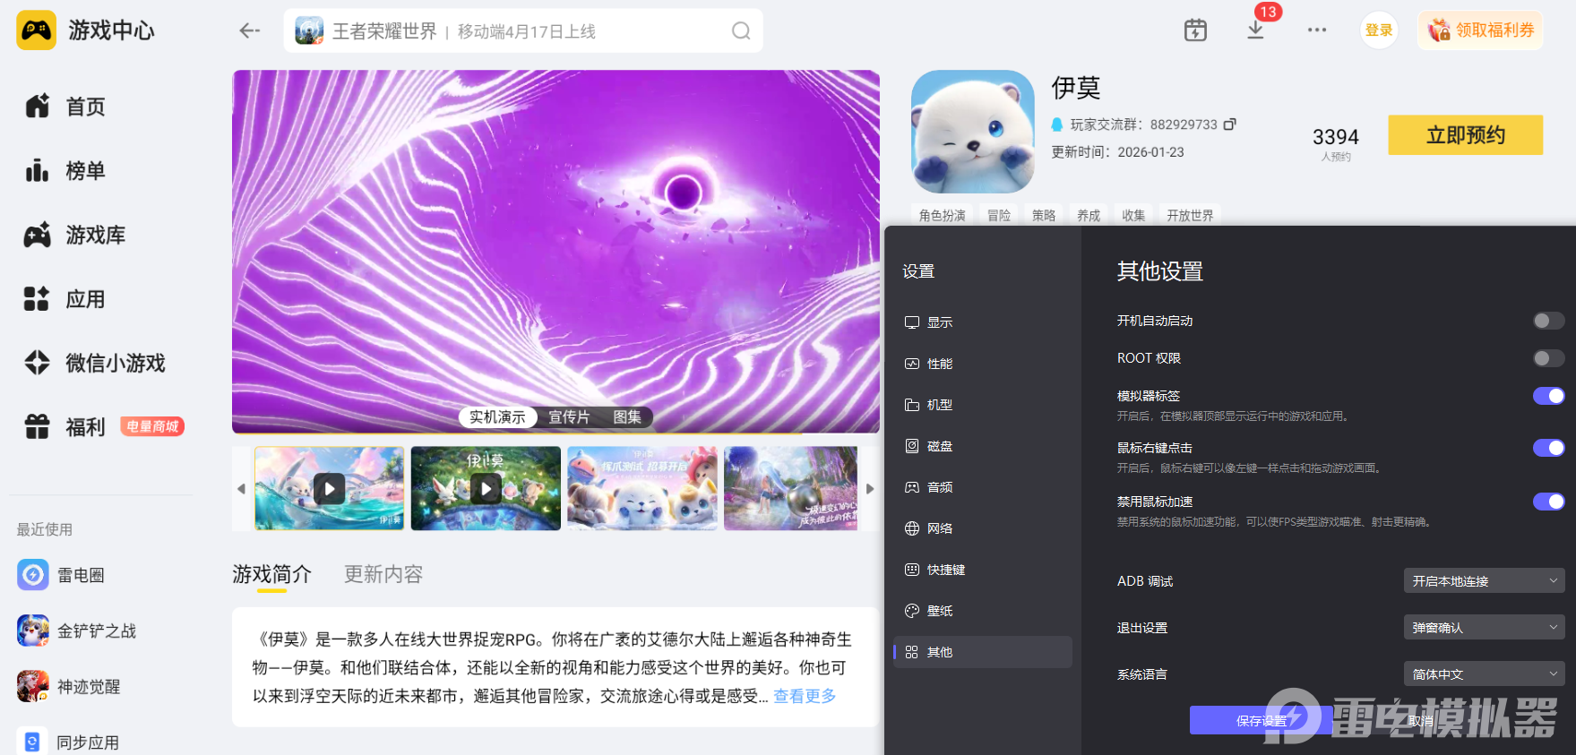Open 游戏库 game library in sidebar

click(74, 236)
